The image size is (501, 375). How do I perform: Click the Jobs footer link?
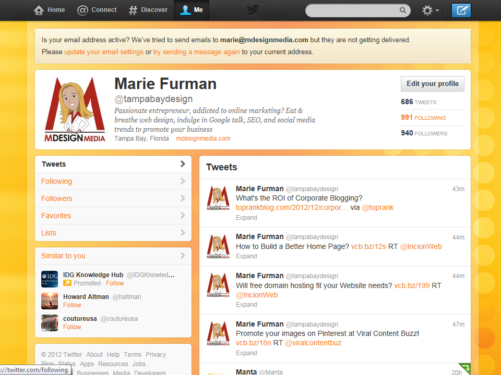pos(139,364)
